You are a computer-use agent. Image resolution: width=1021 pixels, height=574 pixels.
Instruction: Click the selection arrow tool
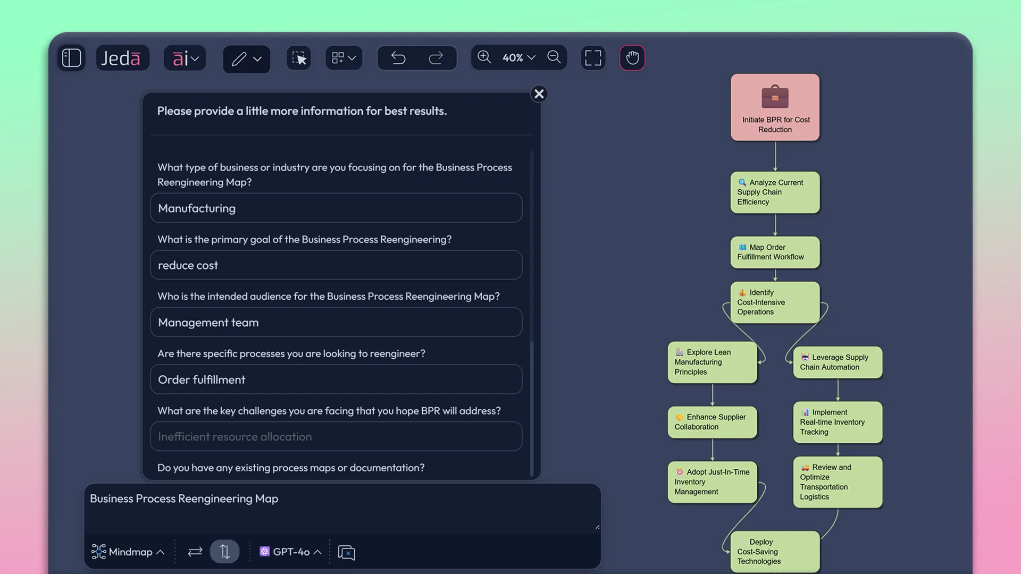click(299, 58)
